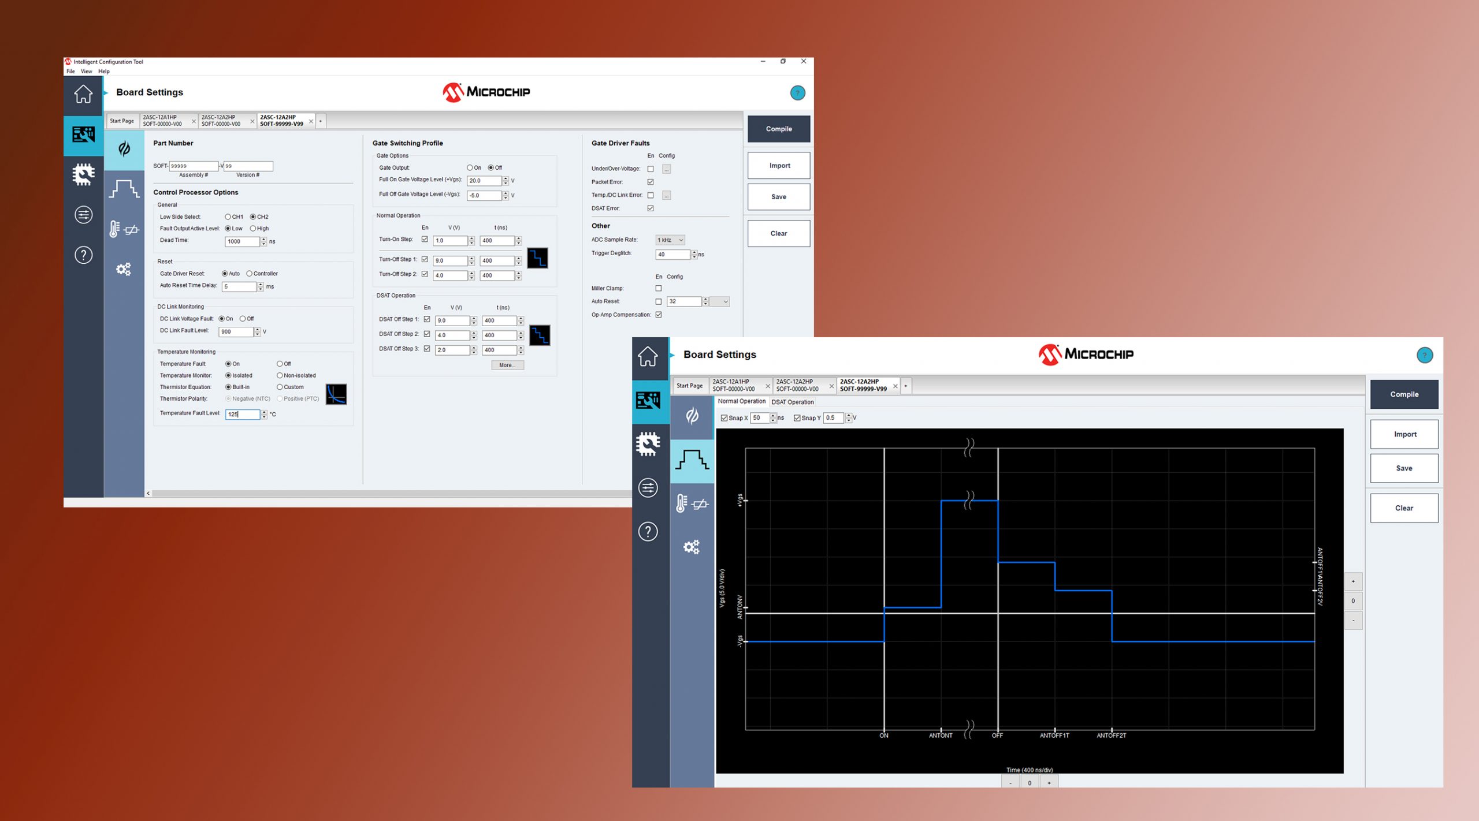Toggle the Snap X checkbox
Image resolution: width=1479 pixels, height=821 pixels.
tap(724, 418)
